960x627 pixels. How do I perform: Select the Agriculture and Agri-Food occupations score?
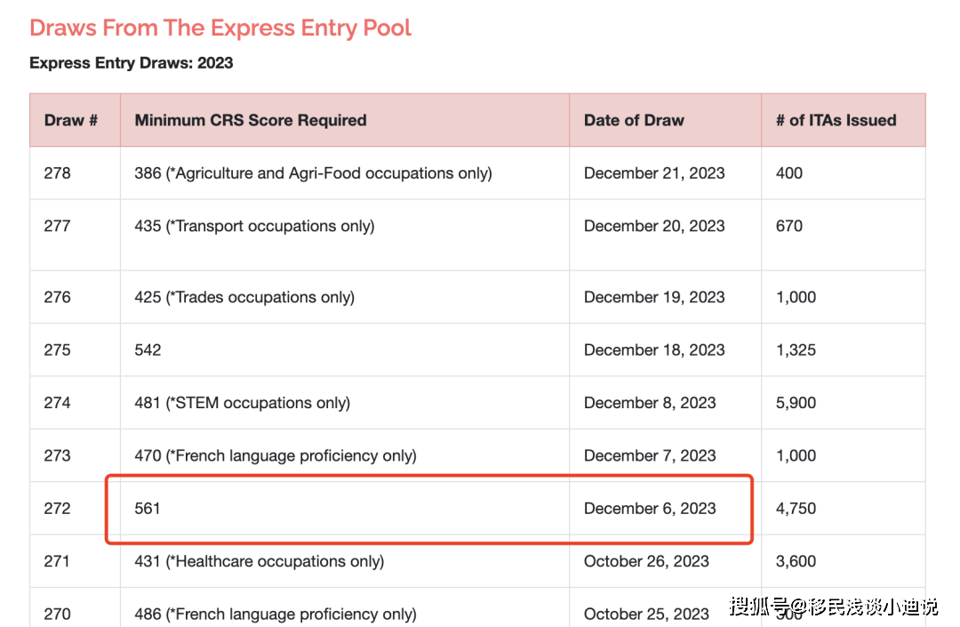(313, 173)
